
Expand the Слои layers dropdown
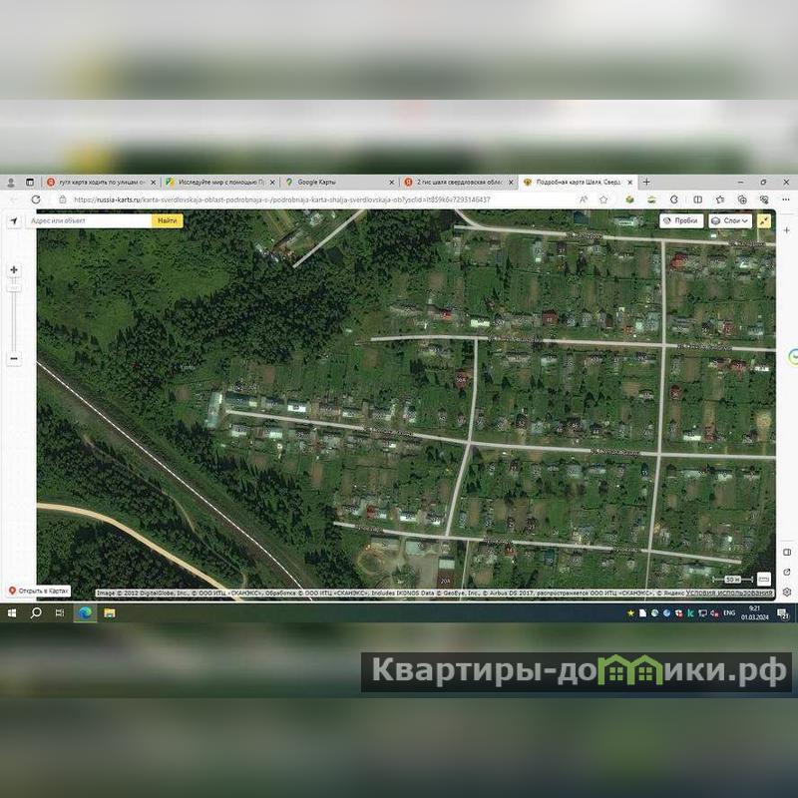730,220
